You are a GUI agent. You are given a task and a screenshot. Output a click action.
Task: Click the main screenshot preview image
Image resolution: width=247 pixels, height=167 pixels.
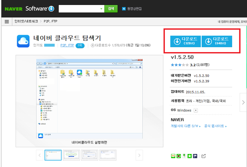click(x=89, y=99)
